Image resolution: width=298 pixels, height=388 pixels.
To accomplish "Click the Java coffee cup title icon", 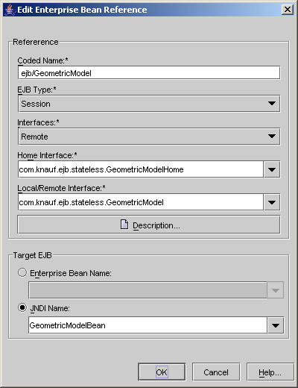I will [10, 10].
